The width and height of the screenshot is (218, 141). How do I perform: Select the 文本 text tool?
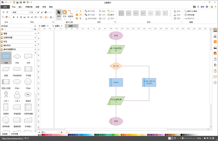(x=65, y=14)
